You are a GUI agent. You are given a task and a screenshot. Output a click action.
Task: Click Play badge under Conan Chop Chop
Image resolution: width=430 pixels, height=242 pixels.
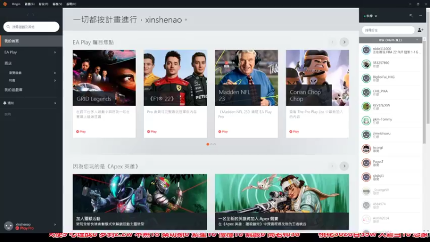(294, 132)
